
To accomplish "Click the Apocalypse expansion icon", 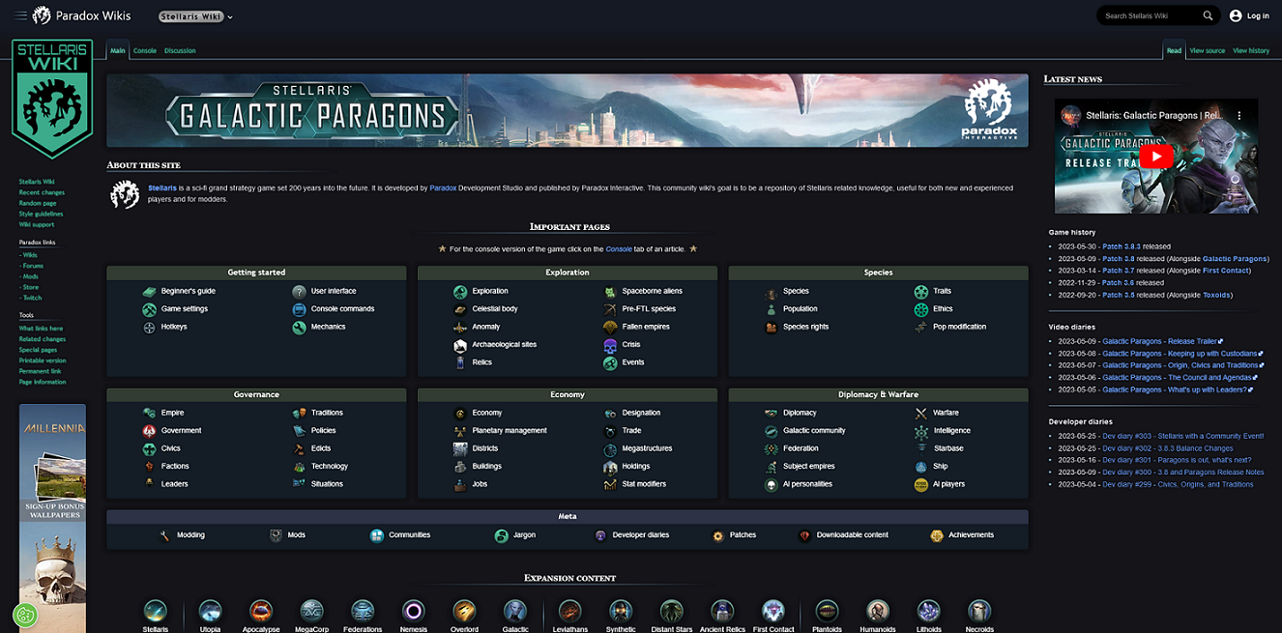I will 261,611.
